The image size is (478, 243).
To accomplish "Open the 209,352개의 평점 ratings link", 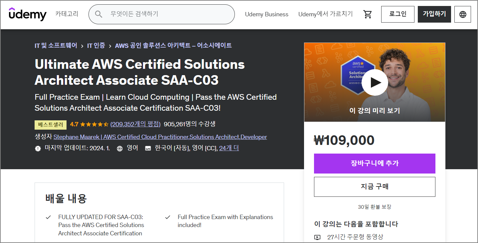I will 135,124.
